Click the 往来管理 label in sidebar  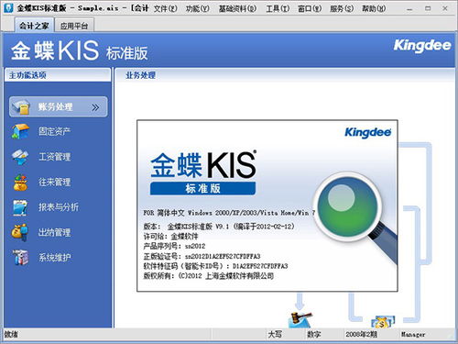54,183
